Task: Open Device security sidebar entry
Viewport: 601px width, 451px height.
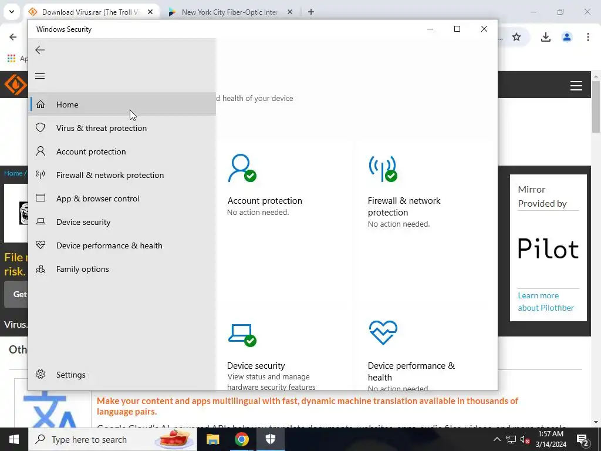Action: click(122, 222)
